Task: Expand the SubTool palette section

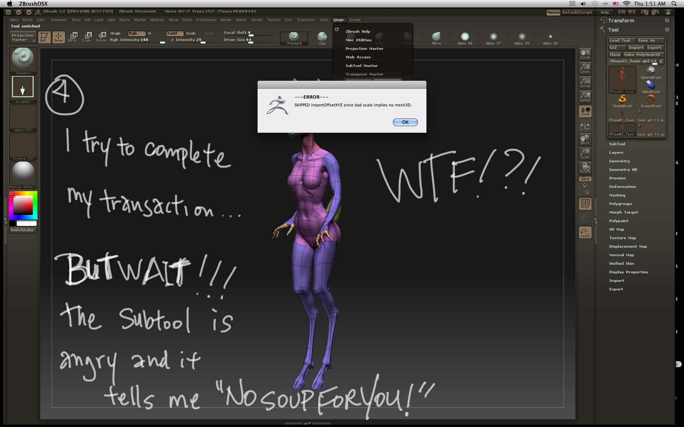Action: click(x=617, y=144)
